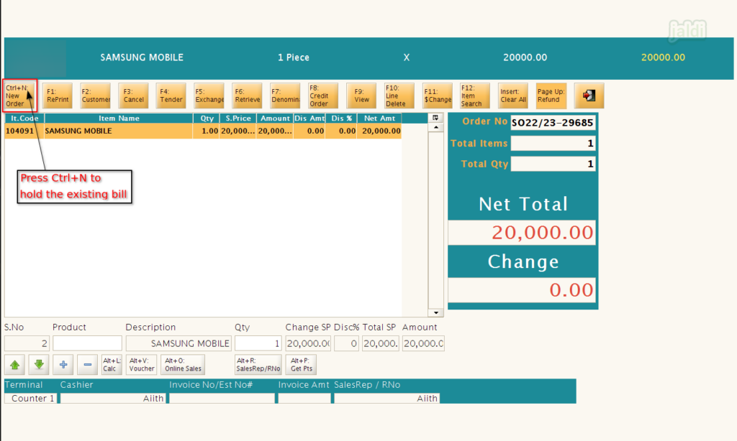Open the Alt+O Online Sales button
Screen dimensions: 737x441
[x=183, y=365]
